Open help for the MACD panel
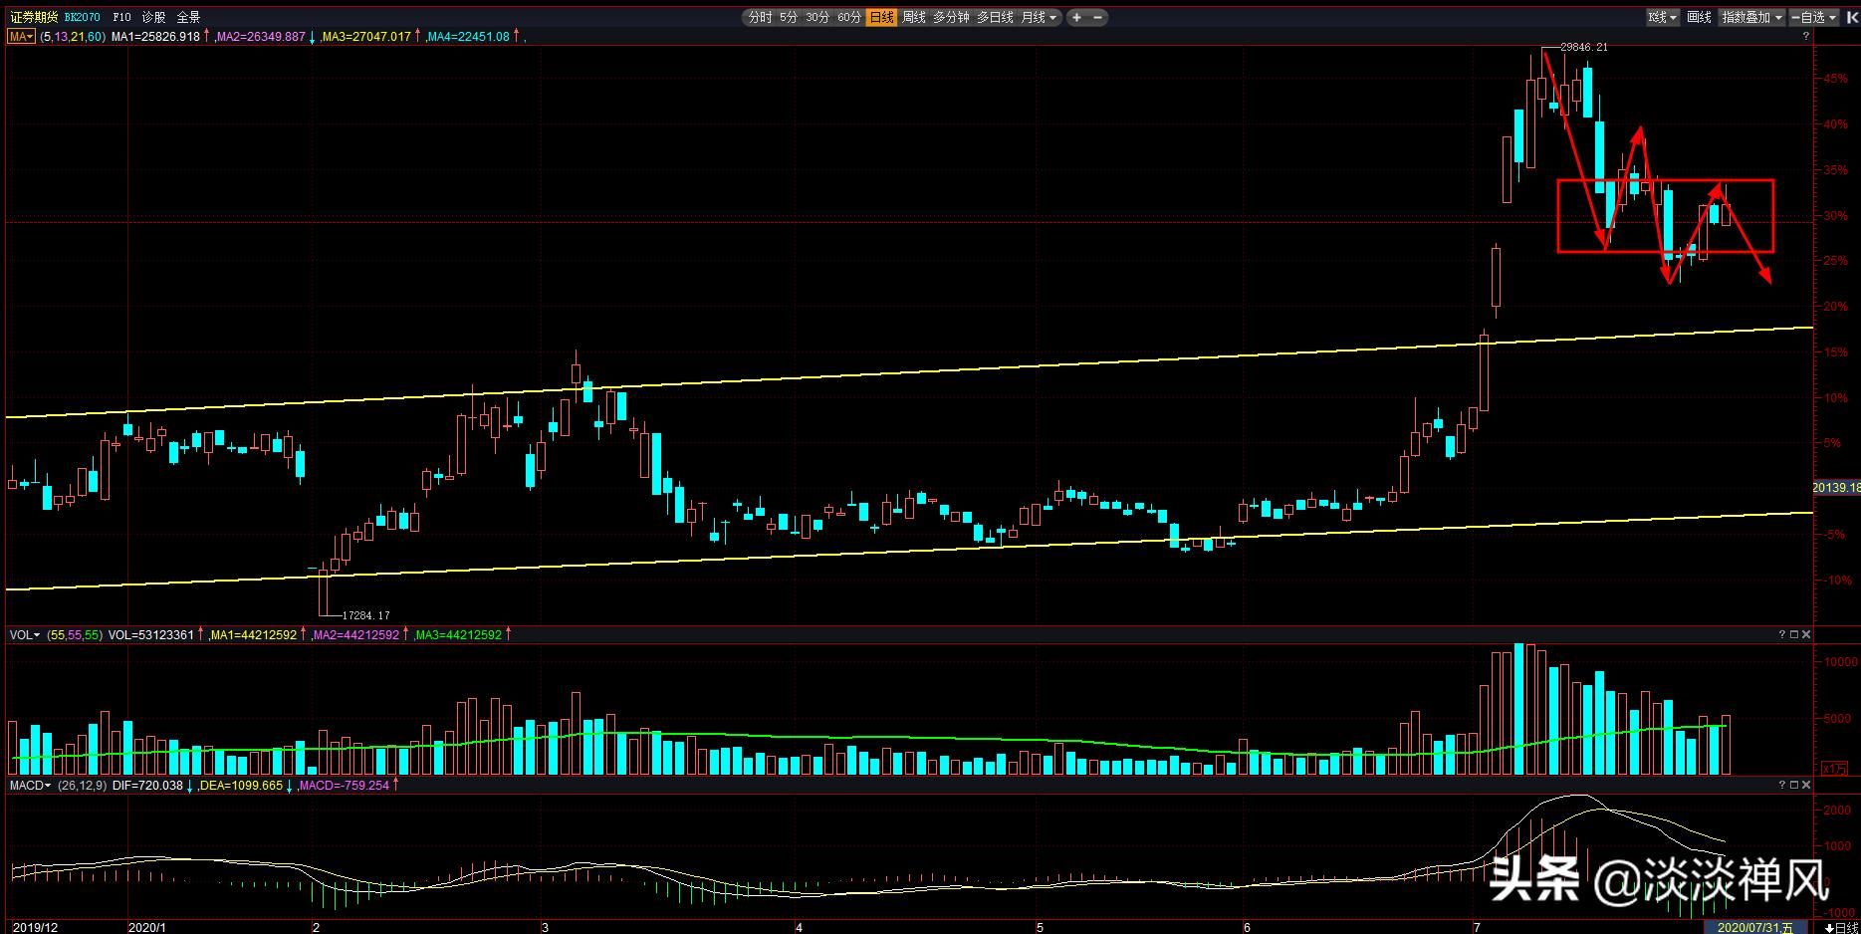The image size is (1861, 934). click(x=1782, y=786)
